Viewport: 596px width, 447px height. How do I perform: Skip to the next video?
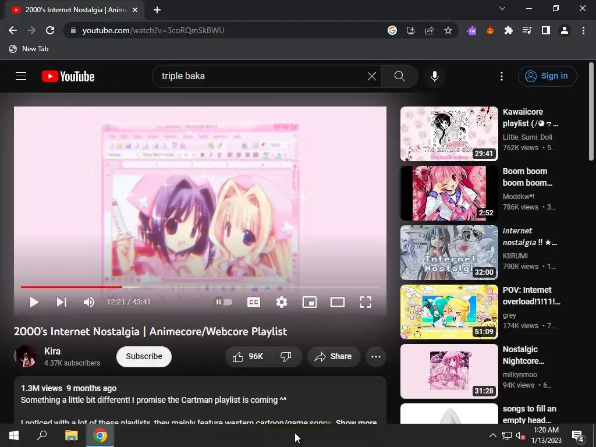point(62,302)
